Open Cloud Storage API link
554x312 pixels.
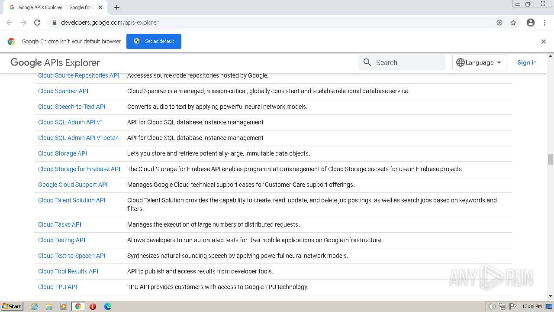(62, 153)
